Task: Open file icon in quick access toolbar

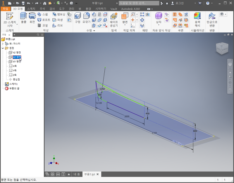Action: pos(18,3)
